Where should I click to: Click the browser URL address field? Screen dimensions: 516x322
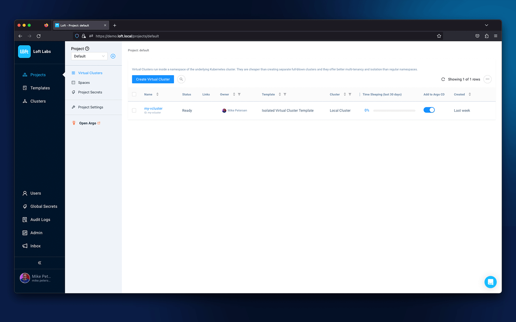(251, 36)
